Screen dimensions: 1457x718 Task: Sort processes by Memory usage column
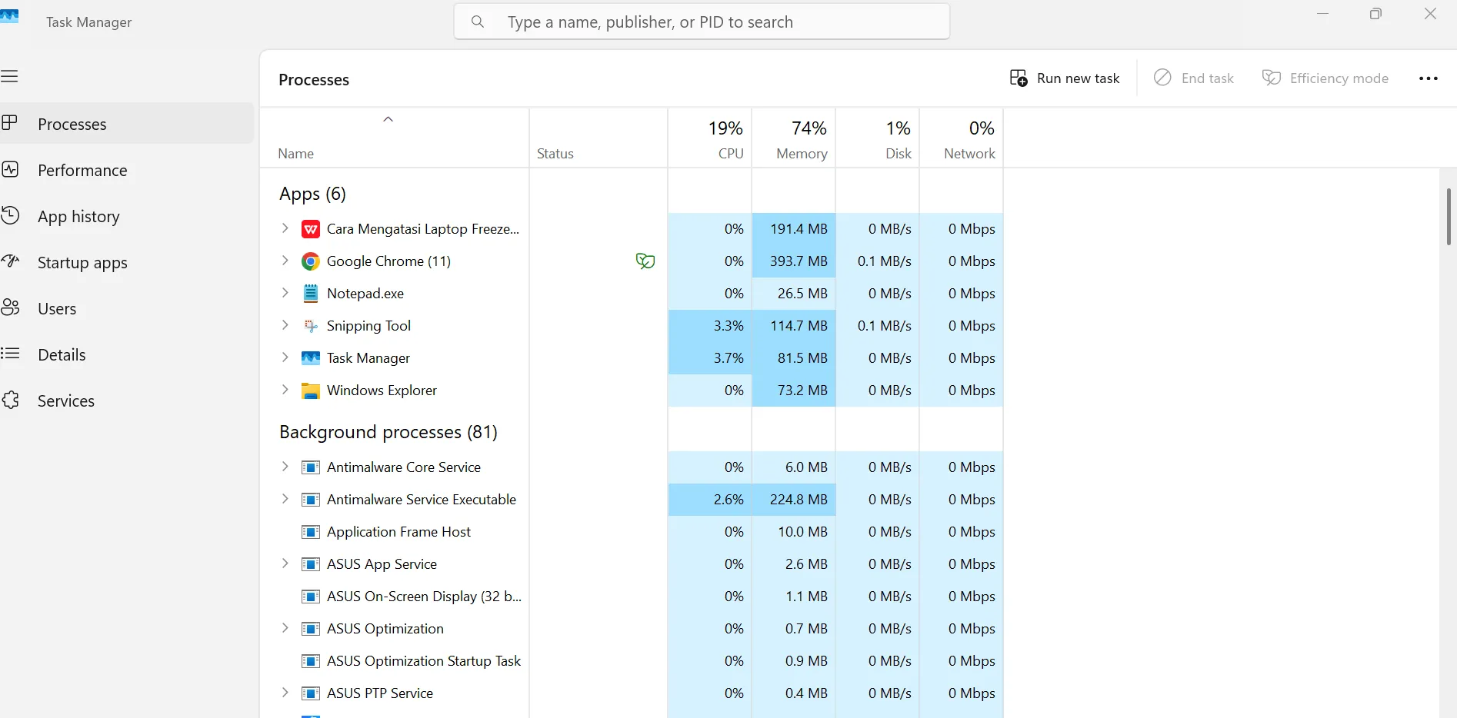tap(794, 138)
